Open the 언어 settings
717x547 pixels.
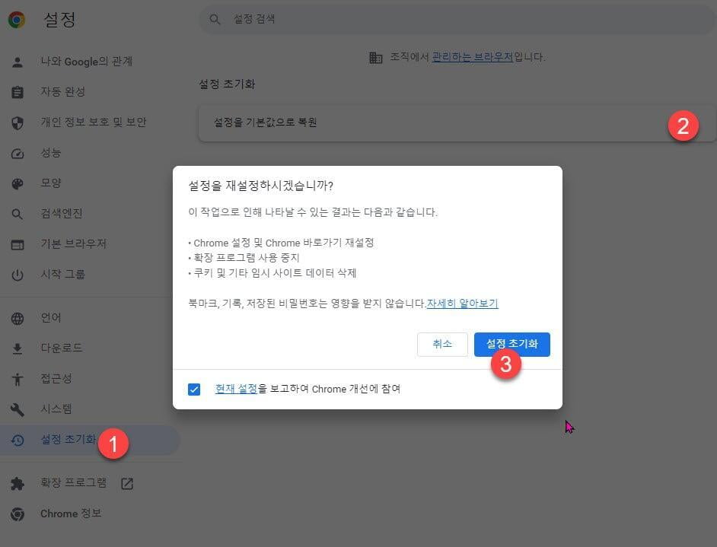pos(51,317)
